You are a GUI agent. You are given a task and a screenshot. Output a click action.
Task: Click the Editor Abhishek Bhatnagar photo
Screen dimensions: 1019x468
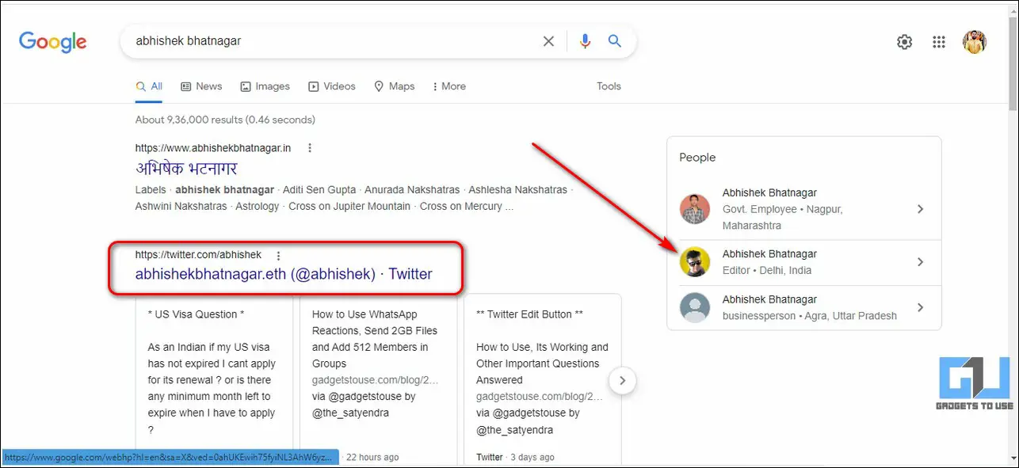(x=695, y=262)
